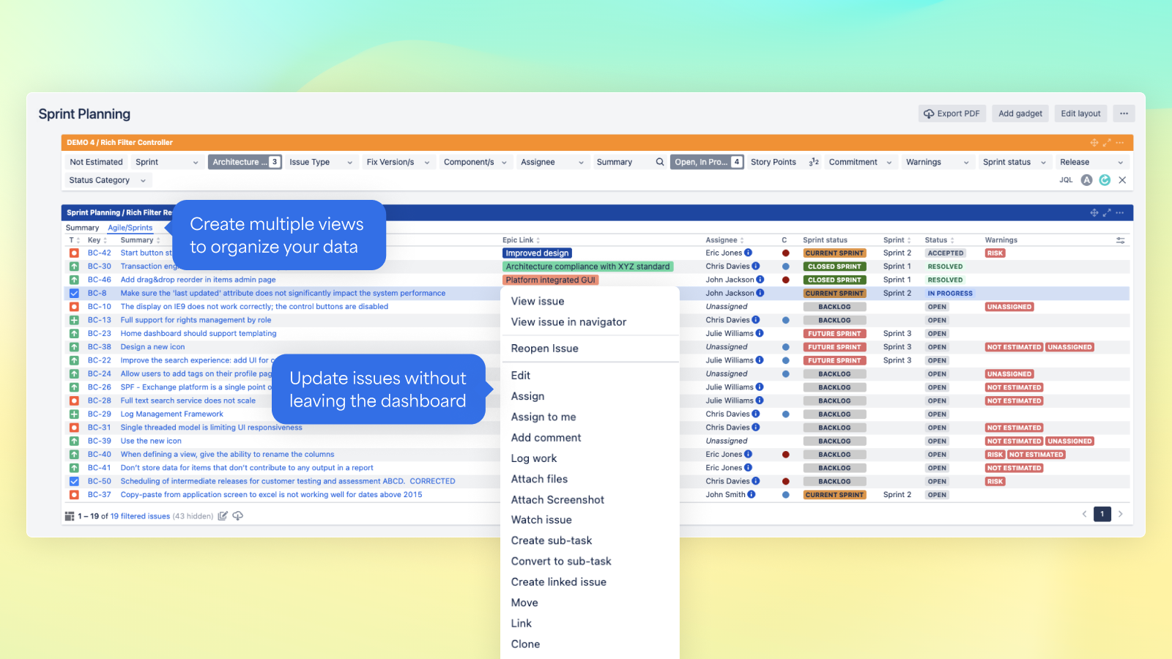The image size is (1172, 659).
Task: Clear the filter using the X icon
Action: (x=1123, y=179)
